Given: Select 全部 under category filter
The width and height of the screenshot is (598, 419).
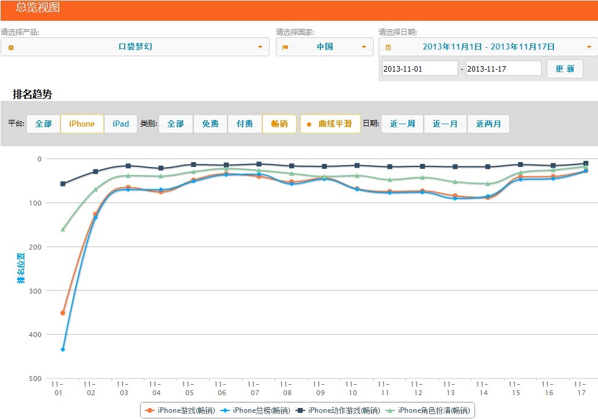Looking at the screenshot, I should [x=176, y=124].
